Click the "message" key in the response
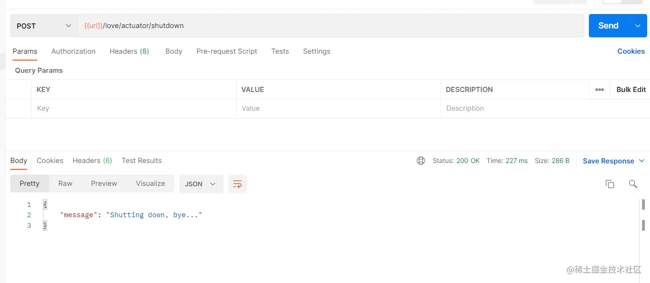 point(79,215)
